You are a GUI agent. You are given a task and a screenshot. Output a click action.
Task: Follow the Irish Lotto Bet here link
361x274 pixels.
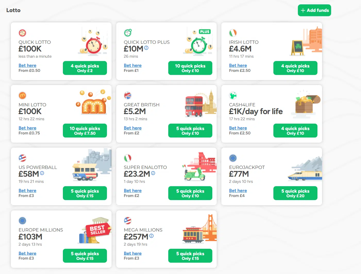(x=238, y=65)
